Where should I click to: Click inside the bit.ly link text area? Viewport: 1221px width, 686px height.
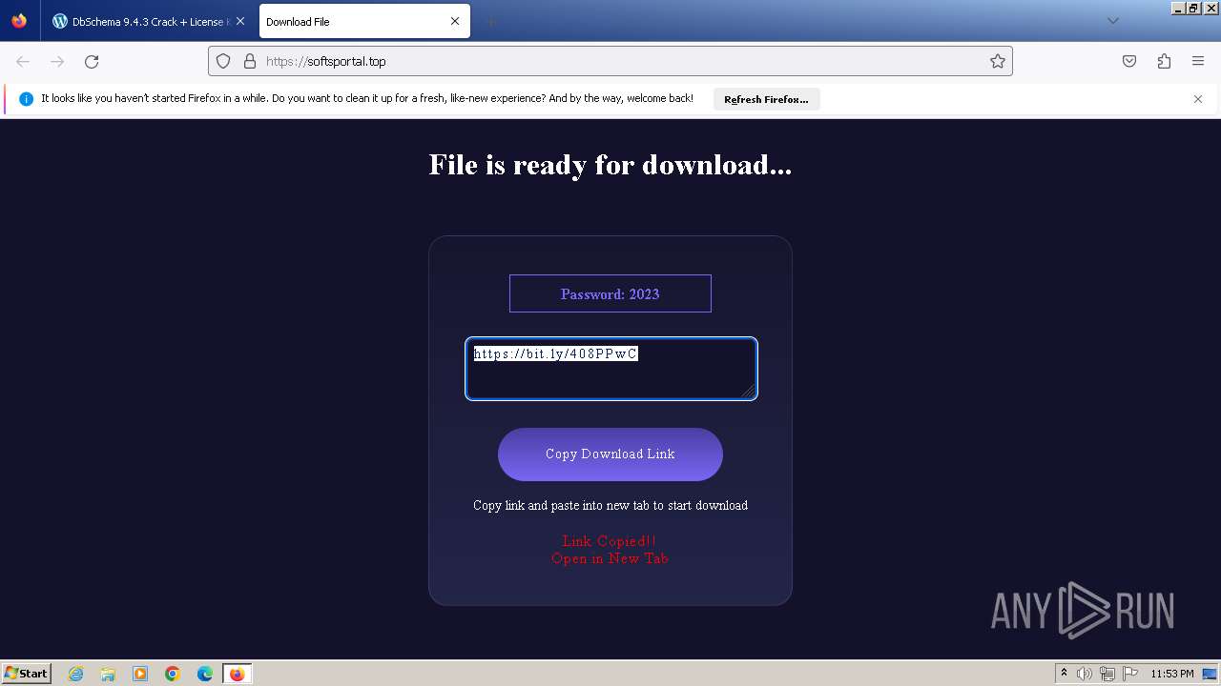[610, 368]
